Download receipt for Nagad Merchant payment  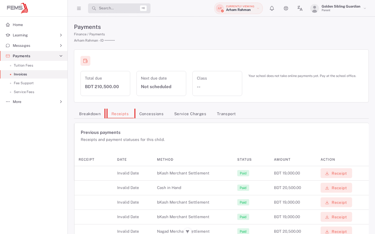pos(336,231)
